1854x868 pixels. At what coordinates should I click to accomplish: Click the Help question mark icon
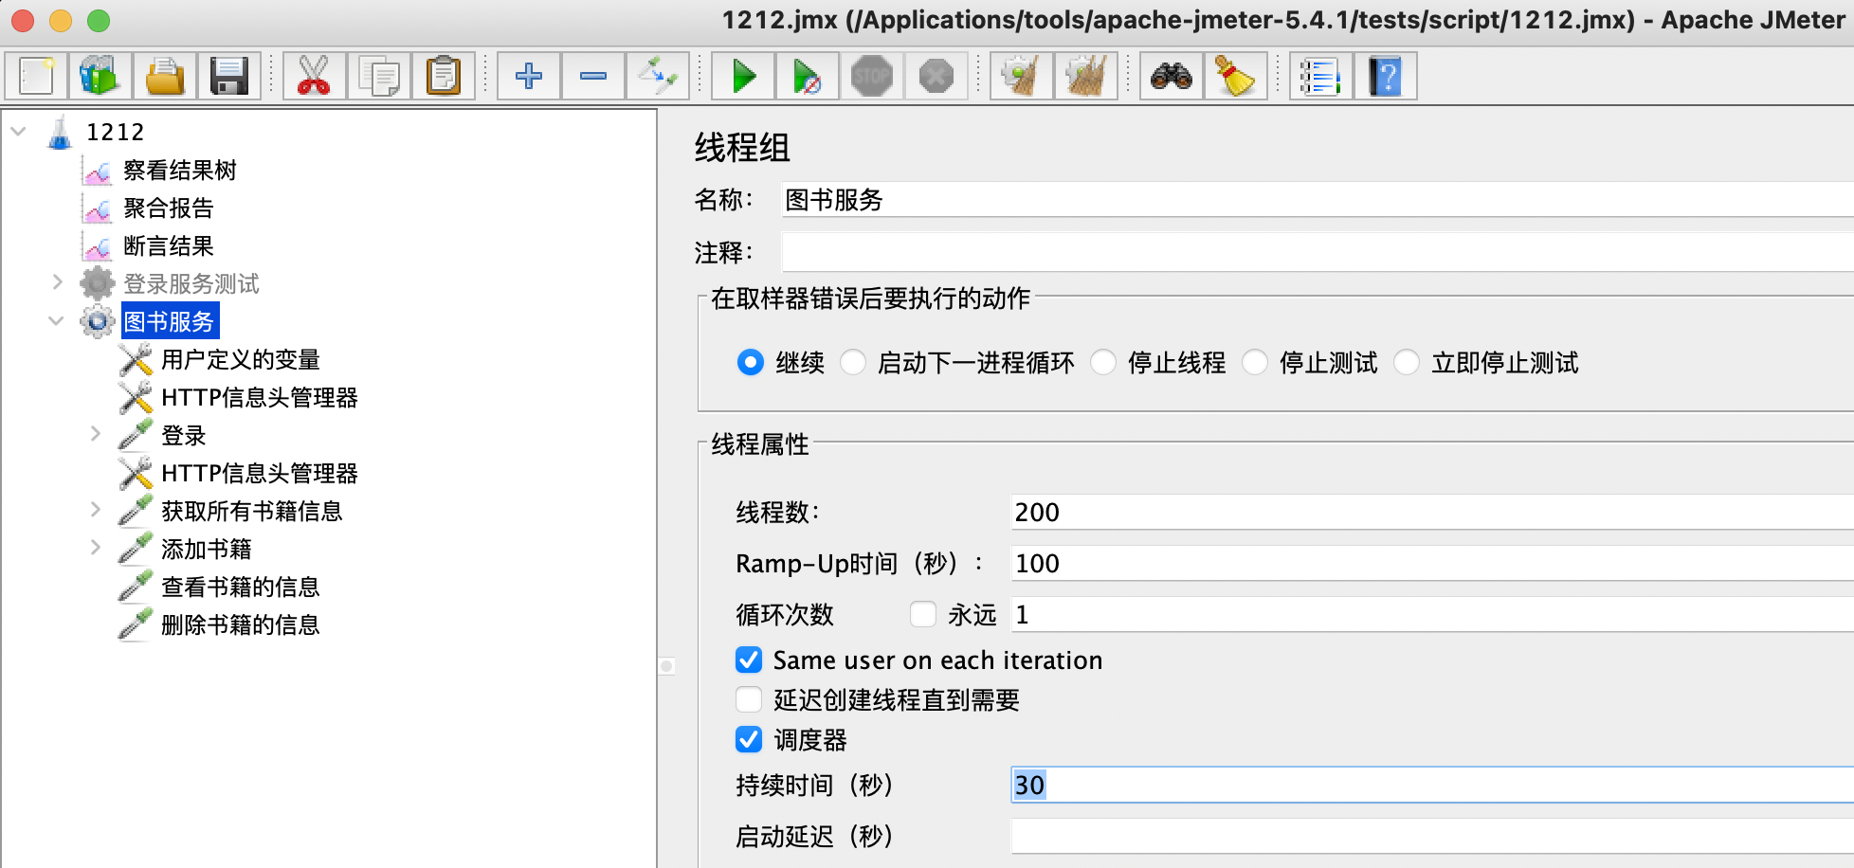coord(1385,76)
